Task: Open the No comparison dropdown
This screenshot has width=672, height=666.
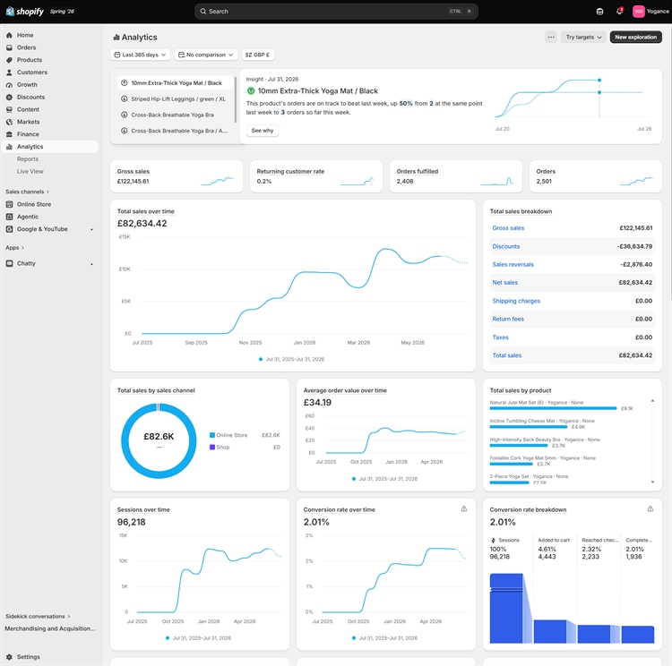Action: point(206,55)
